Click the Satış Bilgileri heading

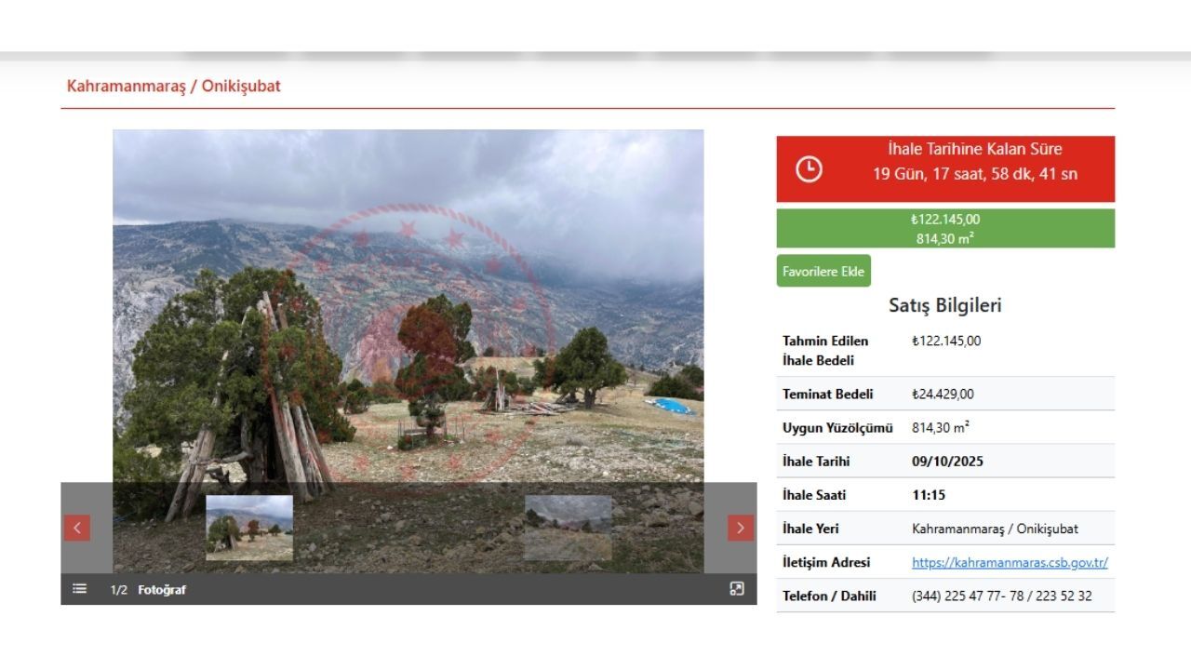(944, 305)
